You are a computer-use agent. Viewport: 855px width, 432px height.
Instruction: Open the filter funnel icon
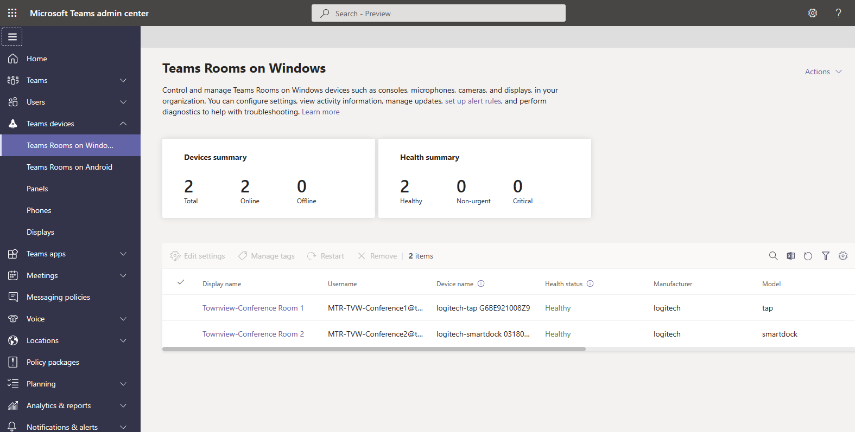tap(825, 256)
